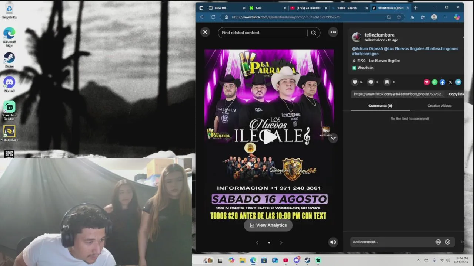The width and height of the screenshot is (474, 266).
Task: Open the Discord desktop shortcut
Action: (9, 84)
